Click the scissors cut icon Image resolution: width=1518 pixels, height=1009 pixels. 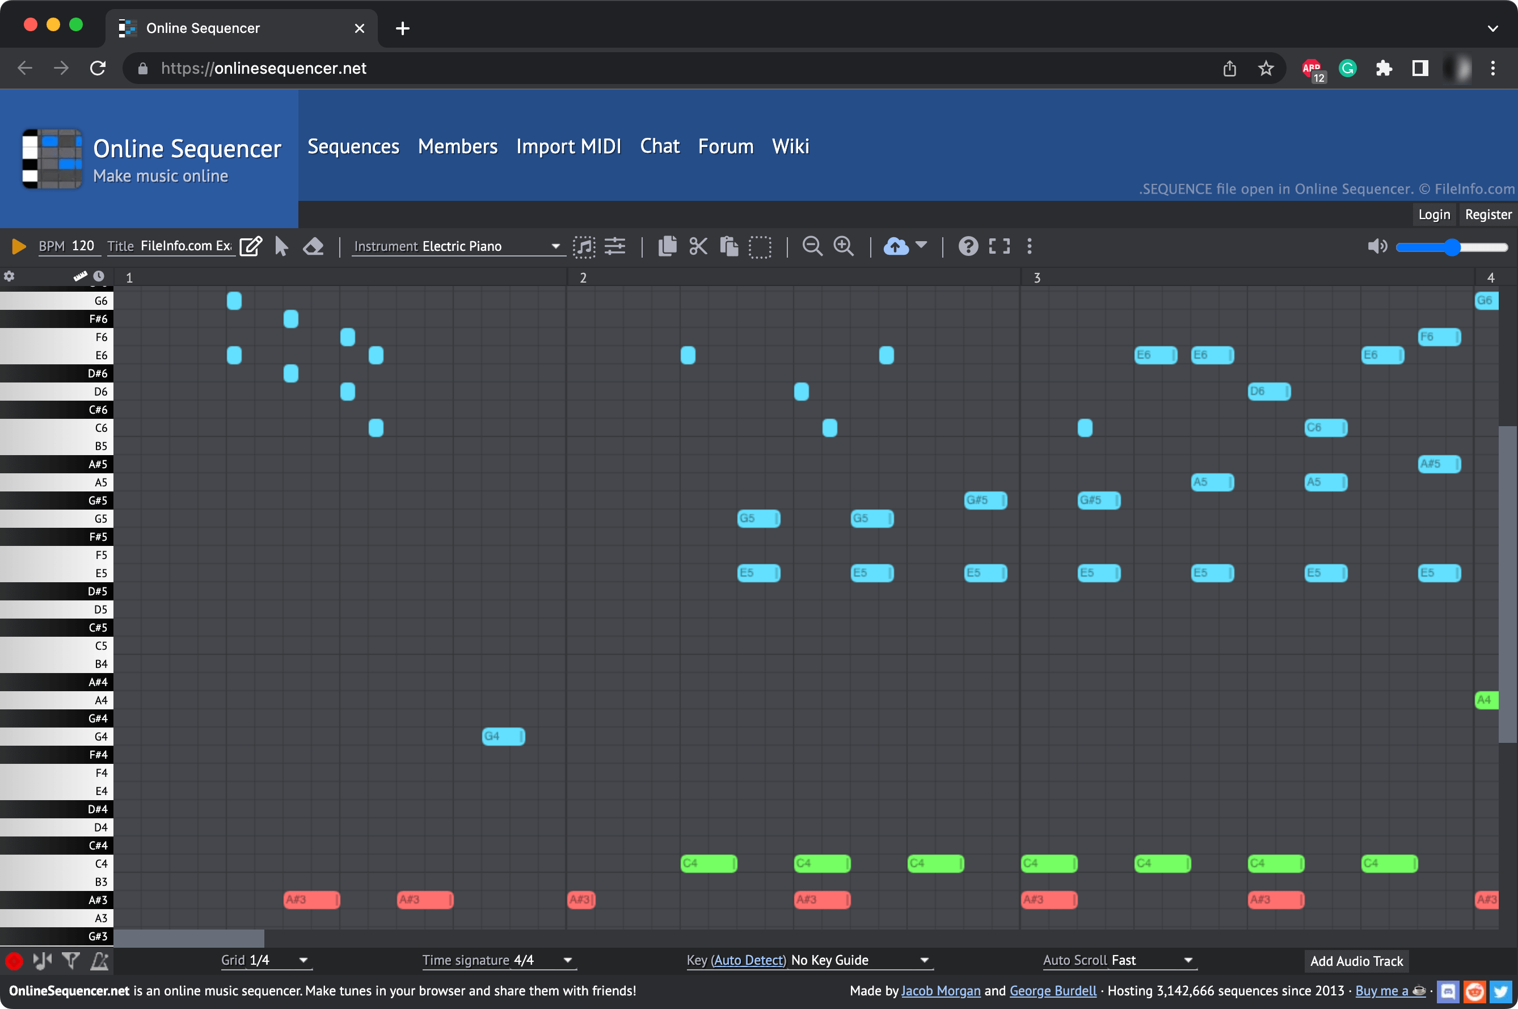tap(698, 246)
